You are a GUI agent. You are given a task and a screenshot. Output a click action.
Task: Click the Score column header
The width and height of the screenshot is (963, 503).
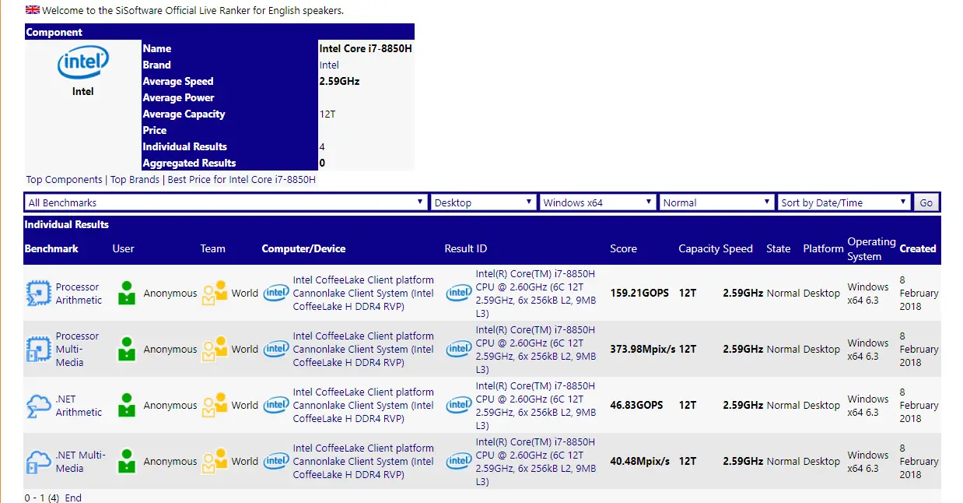click(623, 248)
